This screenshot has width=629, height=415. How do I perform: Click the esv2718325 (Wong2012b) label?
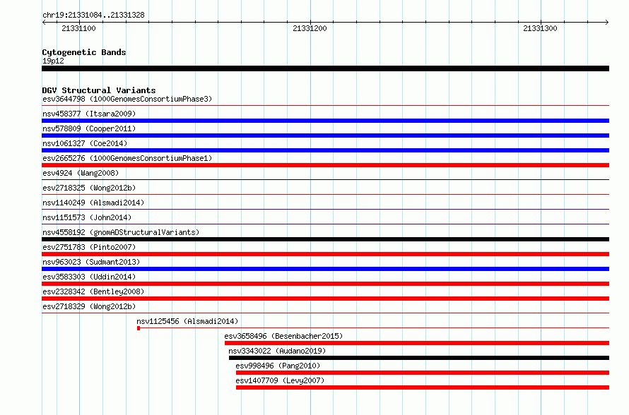pyautogui.click(x=89, y=188)
